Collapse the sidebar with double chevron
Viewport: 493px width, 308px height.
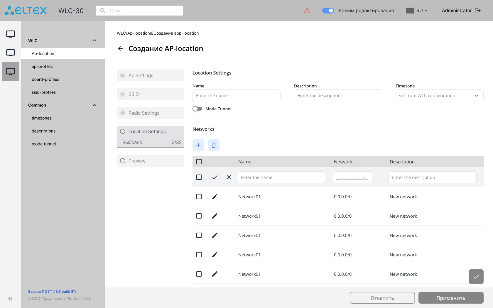10,299
